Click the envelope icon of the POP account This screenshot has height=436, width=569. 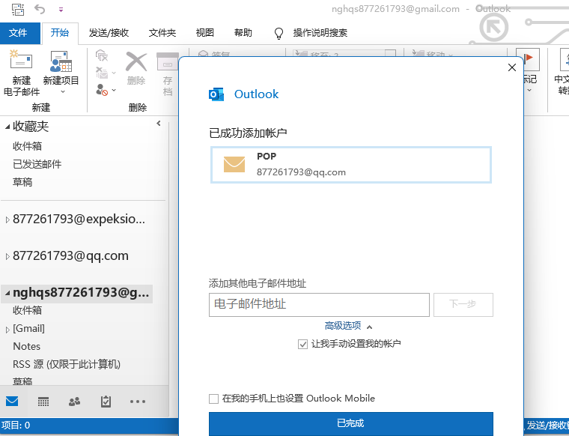(234, 165)
